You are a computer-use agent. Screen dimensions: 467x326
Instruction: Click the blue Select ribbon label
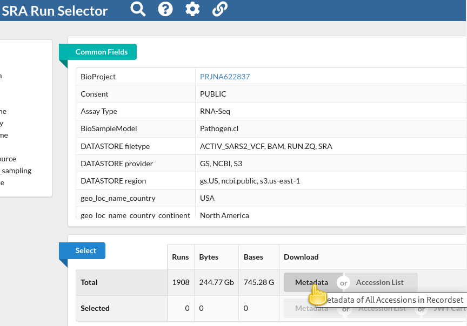86,250
